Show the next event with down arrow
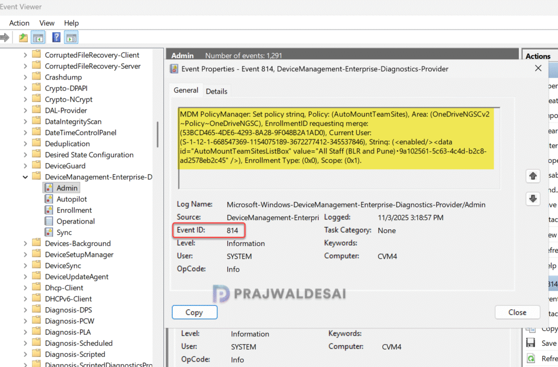 (x=533, y=198)
